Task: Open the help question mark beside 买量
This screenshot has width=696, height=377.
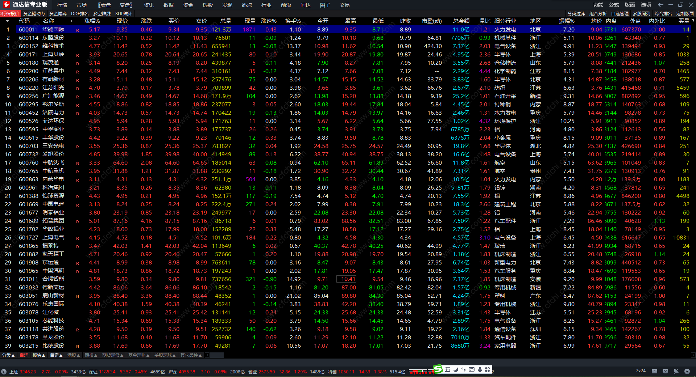Action: point(693,21)
